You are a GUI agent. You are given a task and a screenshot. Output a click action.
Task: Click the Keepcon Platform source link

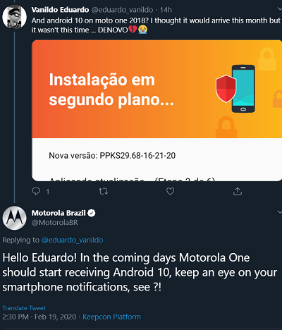point(111,317)
